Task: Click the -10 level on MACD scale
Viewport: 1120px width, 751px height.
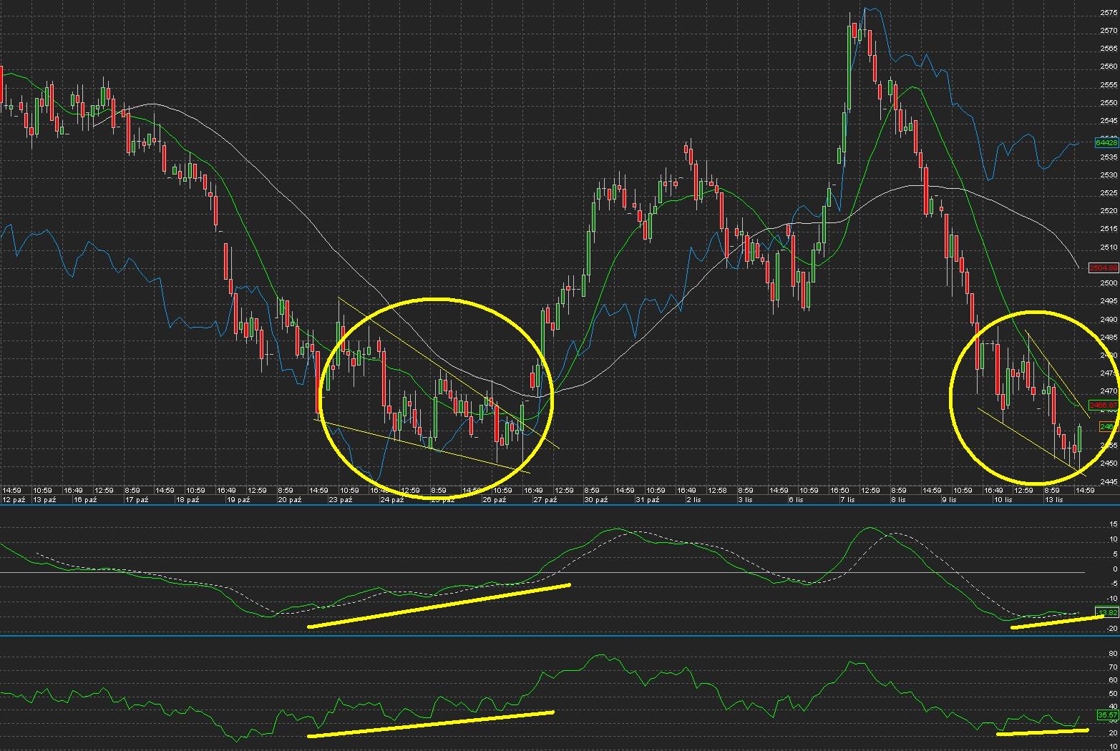Action: coord(1112,599)
